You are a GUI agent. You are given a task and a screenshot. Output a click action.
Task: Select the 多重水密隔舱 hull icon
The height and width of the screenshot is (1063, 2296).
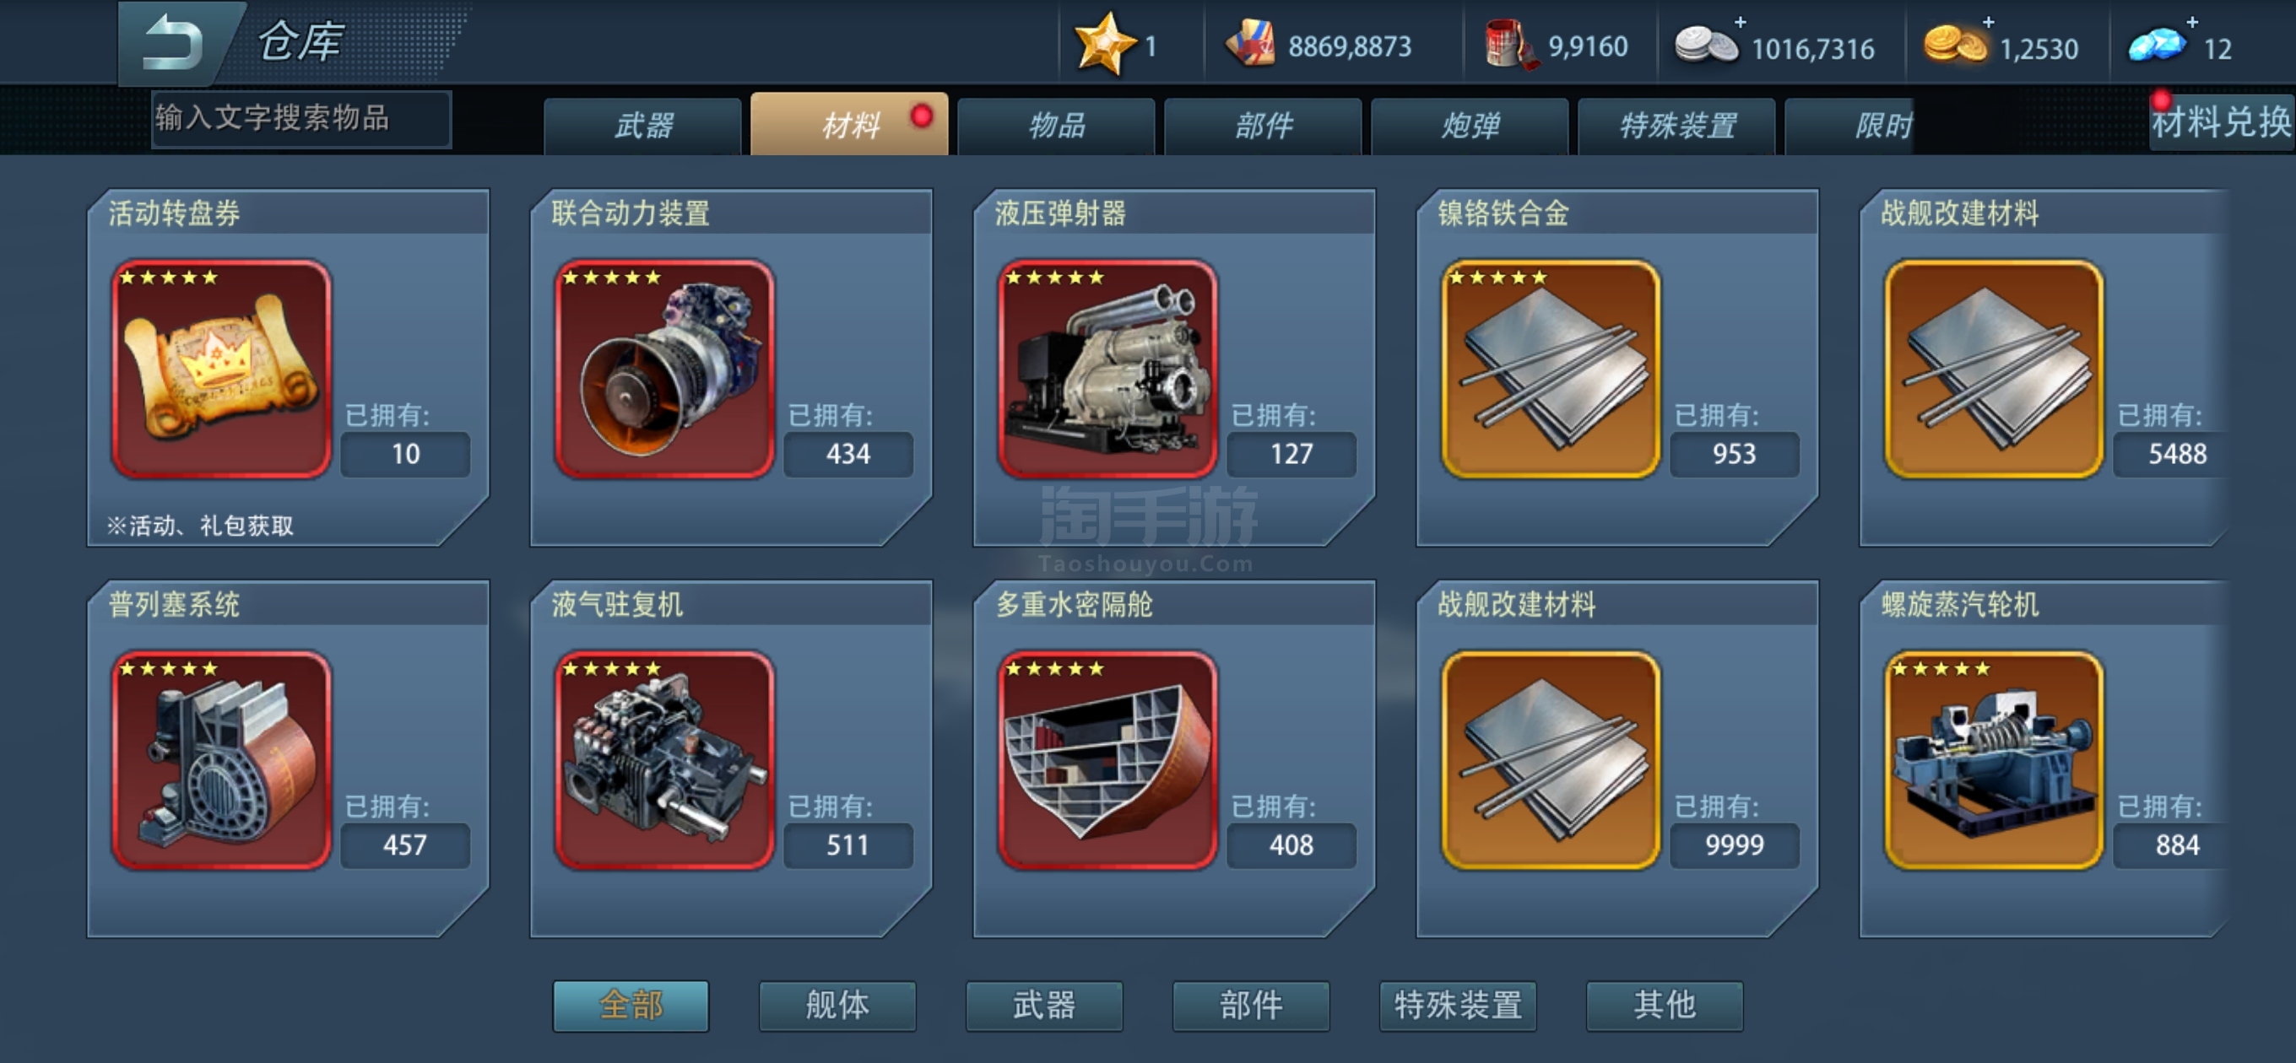[x=1107, y=760]
